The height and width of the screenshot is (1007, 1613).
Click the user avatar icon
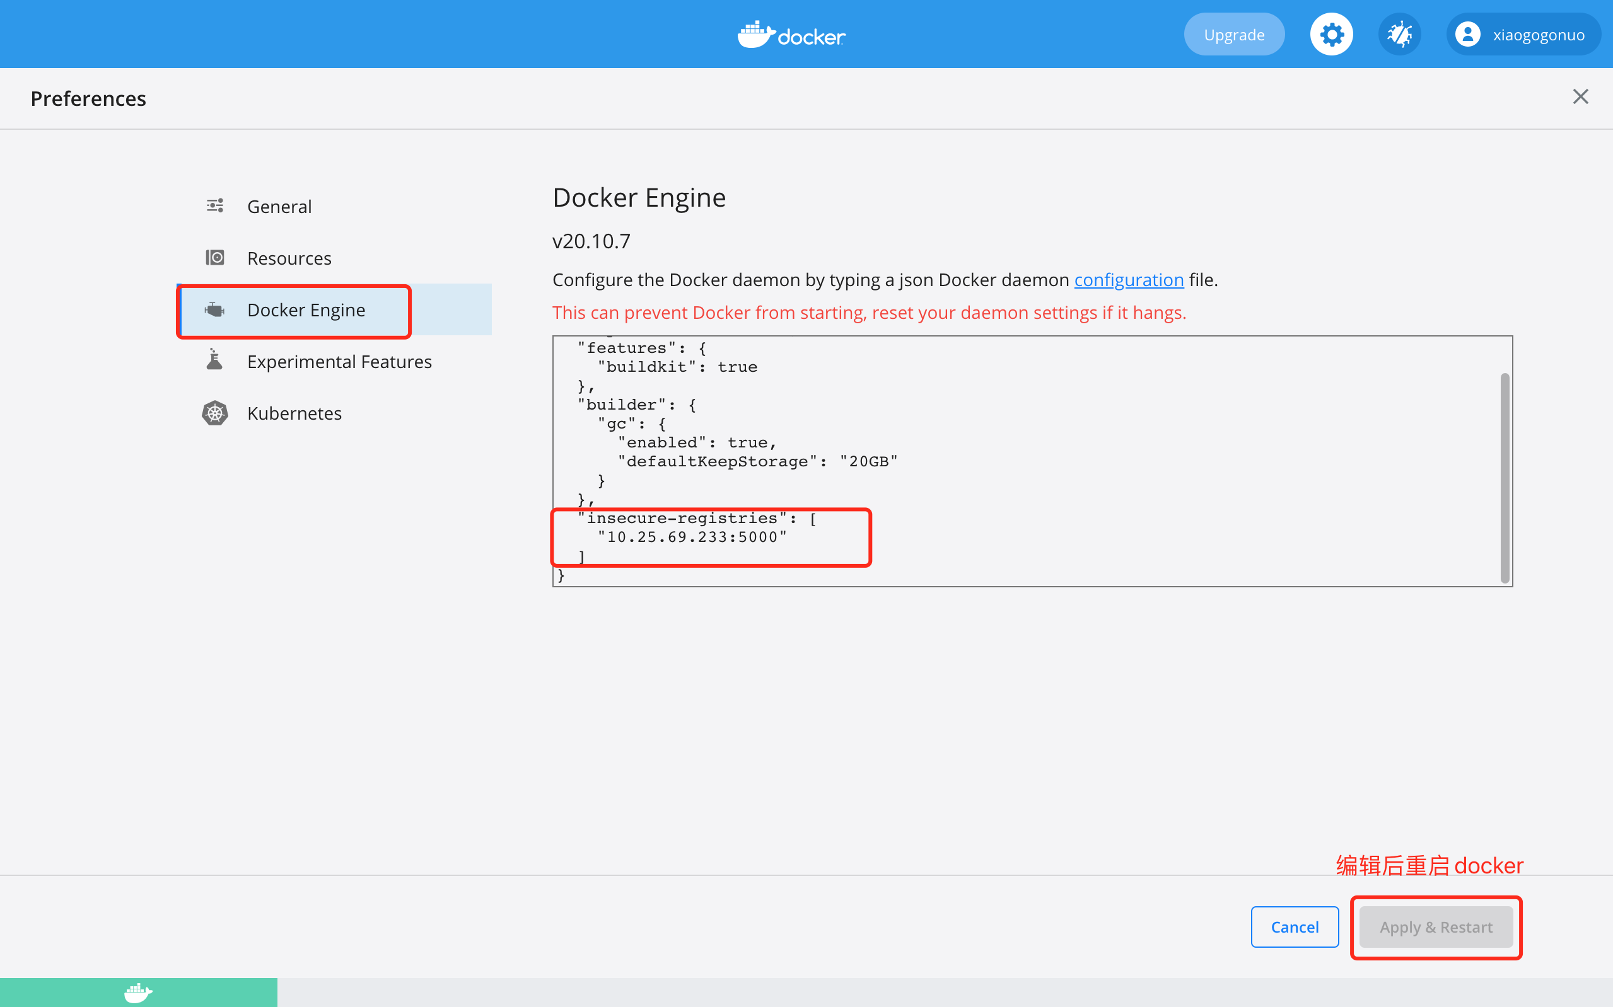point(1467,35)
